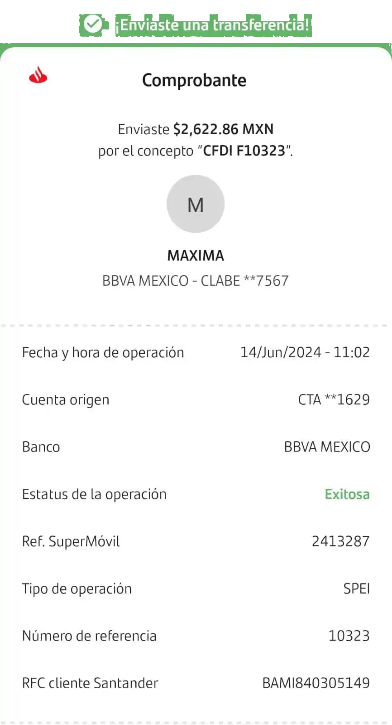Tap the Banco value BBVA MEXICO
This screenshot has width=392, height=725.
pos(327,447)
